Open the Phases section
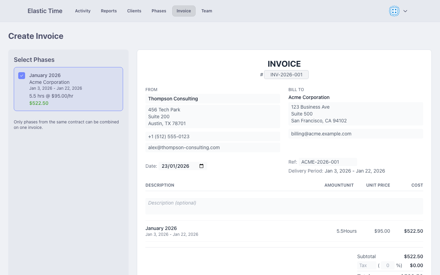 point(158,11)
